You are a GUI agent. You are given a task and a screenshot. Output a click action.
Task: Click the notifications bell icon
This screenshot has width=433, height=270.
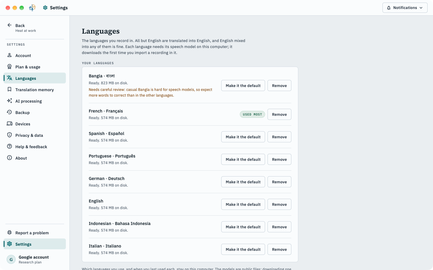(x=389, y=8)
